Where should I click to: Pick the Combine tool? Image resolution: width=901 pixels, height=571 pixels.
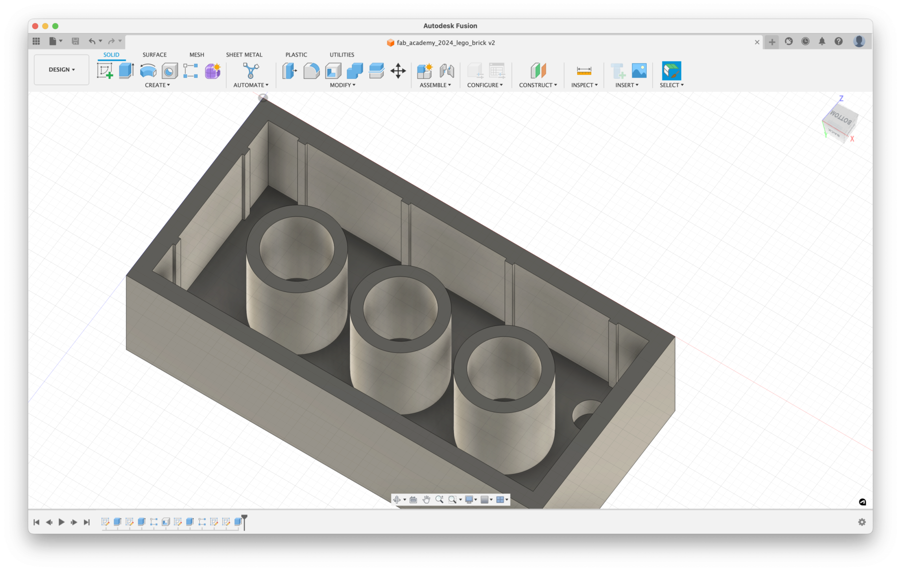click(354, 71)
